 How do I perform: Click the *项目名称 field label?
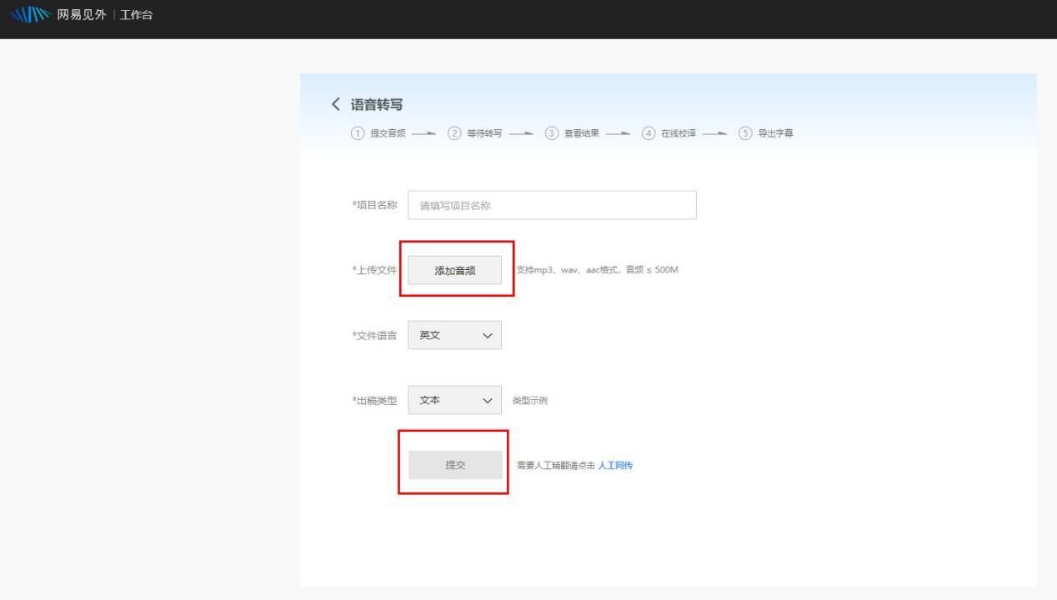pyautogui.click(x=375, y=205)
